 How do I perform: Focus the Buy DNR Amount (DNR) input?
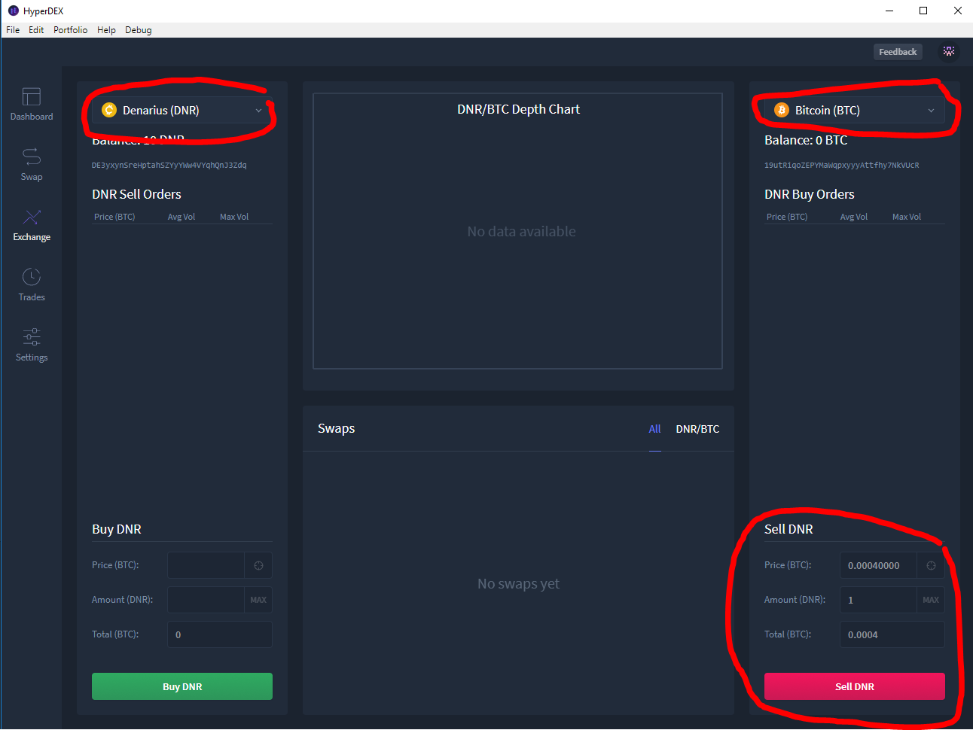coord(206,600)
